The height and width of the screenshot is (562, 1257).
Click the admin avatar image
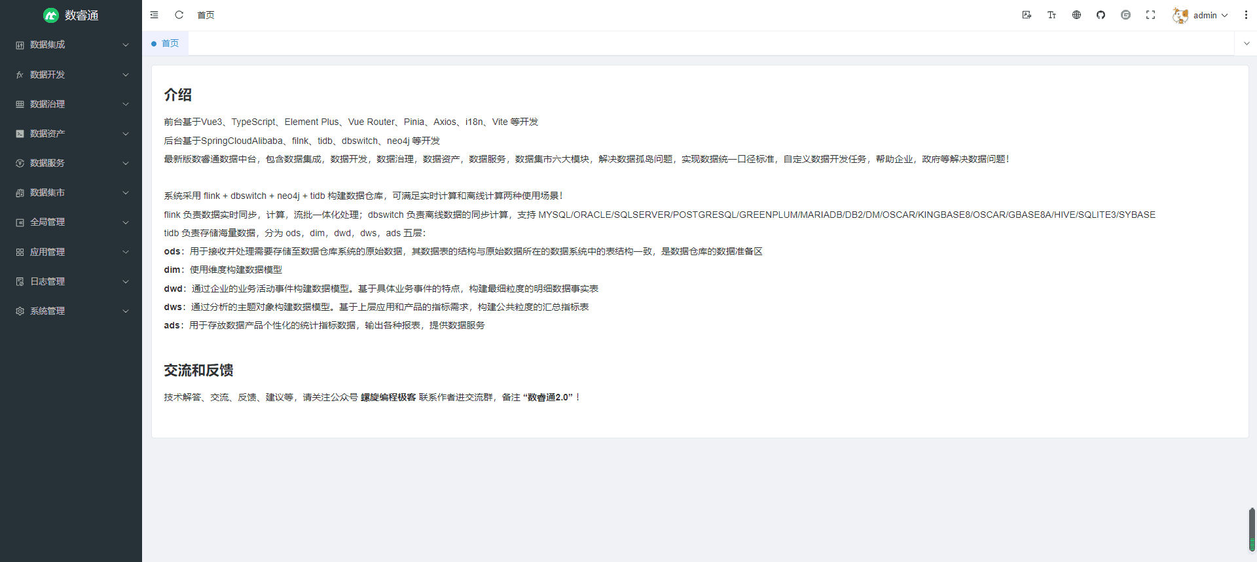click(x=1180, y=15)
